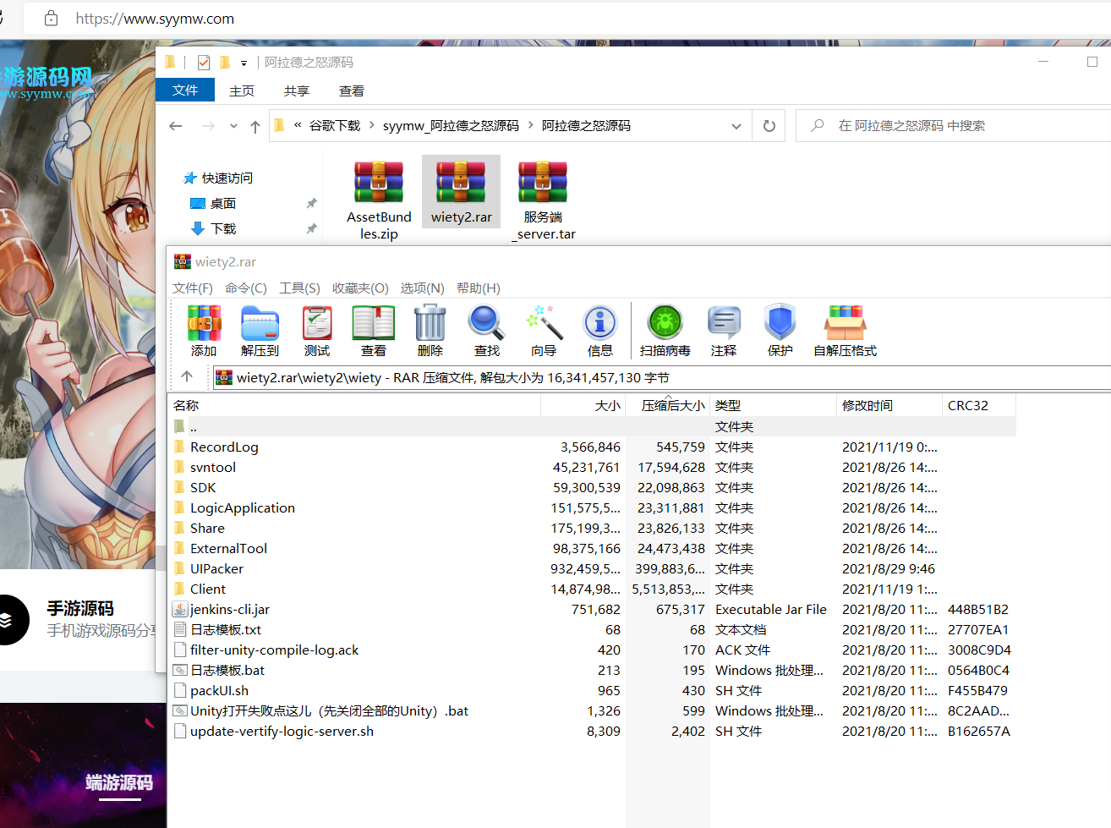Viewport: 1111px width, 828px height.
Task: Open the recent locations chevron beside Forward
Action: pos(233,126)
